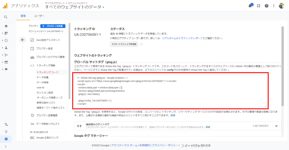Open the account profile avatar
The height and width of the screenshot is (150, 289).
point(282,6)
